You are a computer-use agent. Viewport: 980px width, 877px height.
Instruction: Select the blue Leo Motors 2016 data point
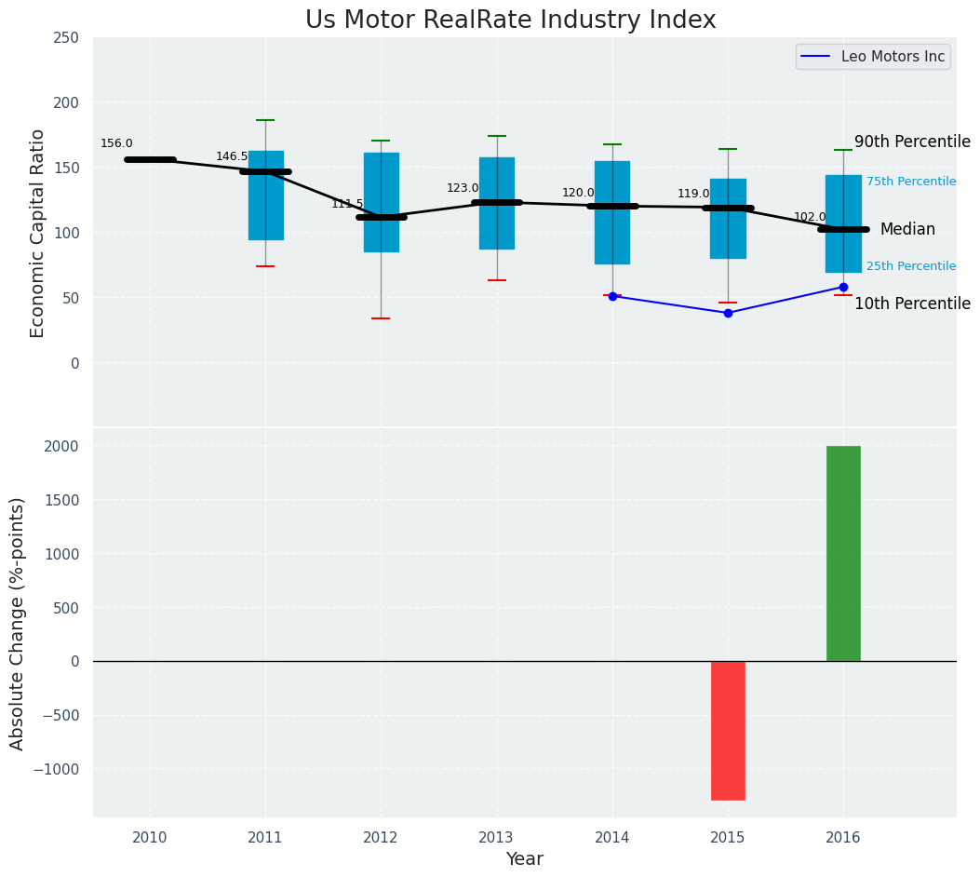tap(843, 288)
